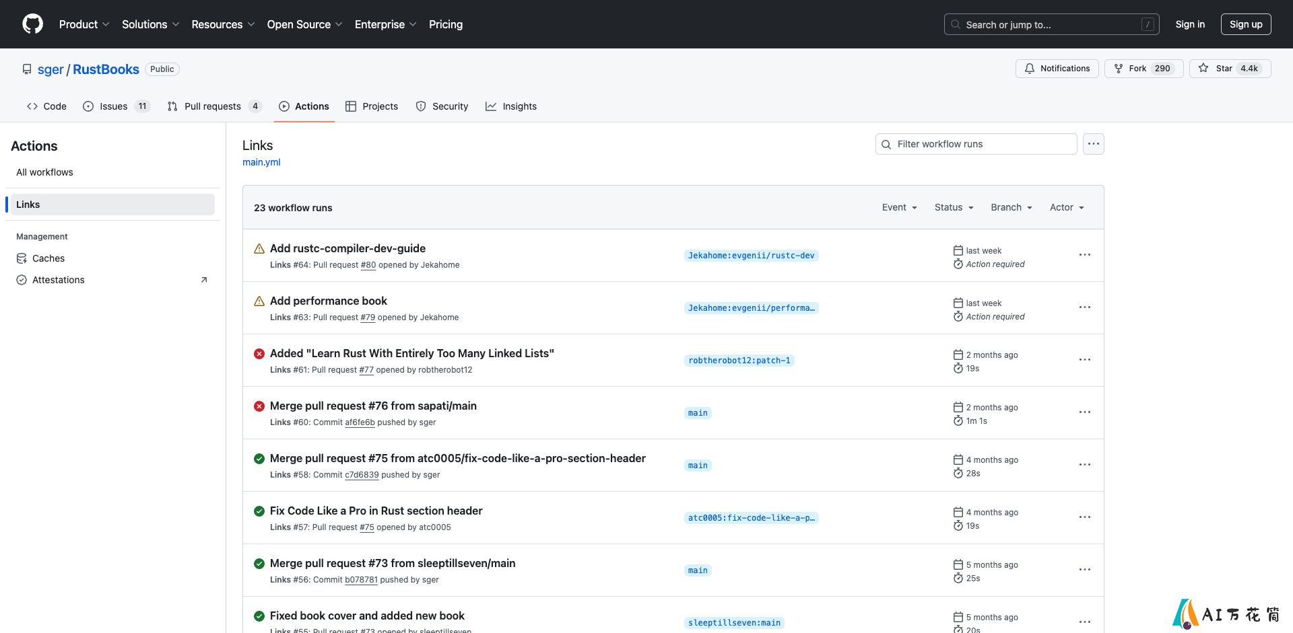Open Fixed book cover and added new book run
The height and width of the screenshot is (633, 1293).
pyautogui.click(x=367, y=616)
